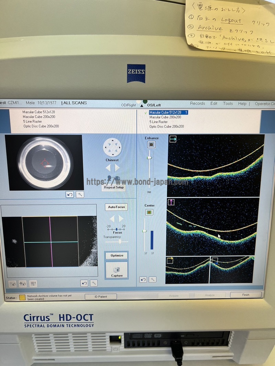Image resolution: width=275 pixels, height=366 pixels.
Task: Click the Focus slider handle
Action: tap(117, 229)
